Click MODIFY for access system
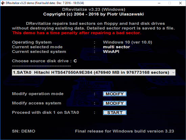The image size is (186, 140). tap(115, 103)
